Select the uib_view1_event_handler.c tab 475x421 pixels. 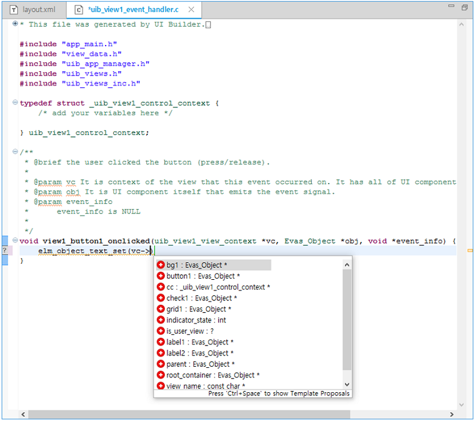(132, 10)
